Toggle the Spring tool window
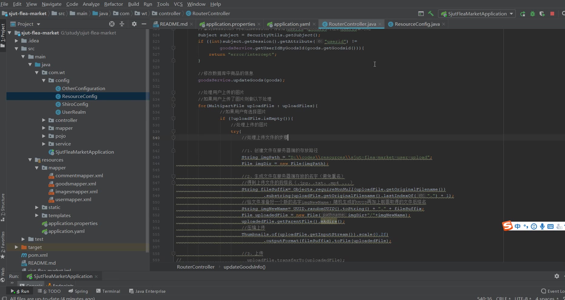Image resolution: width=565 pixels, height=300 pixels. coord(78,291)
